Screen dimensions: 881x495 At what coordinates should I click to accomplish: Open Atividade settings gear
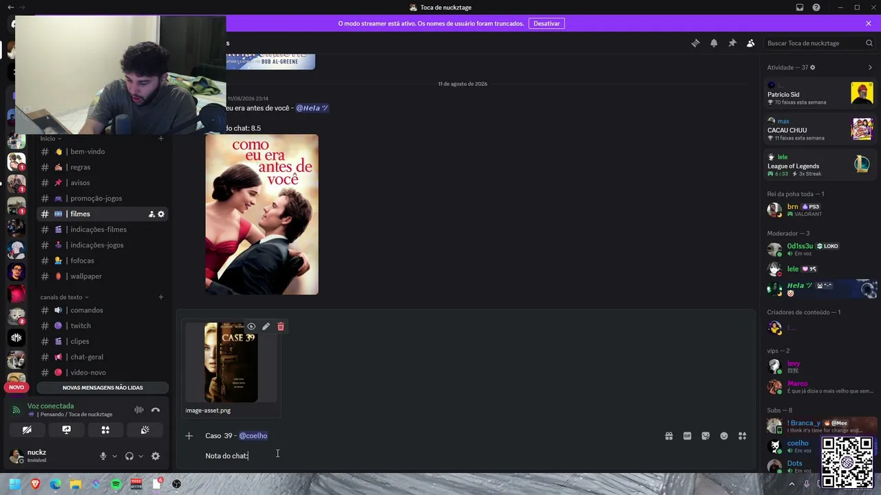coord(813,67)
